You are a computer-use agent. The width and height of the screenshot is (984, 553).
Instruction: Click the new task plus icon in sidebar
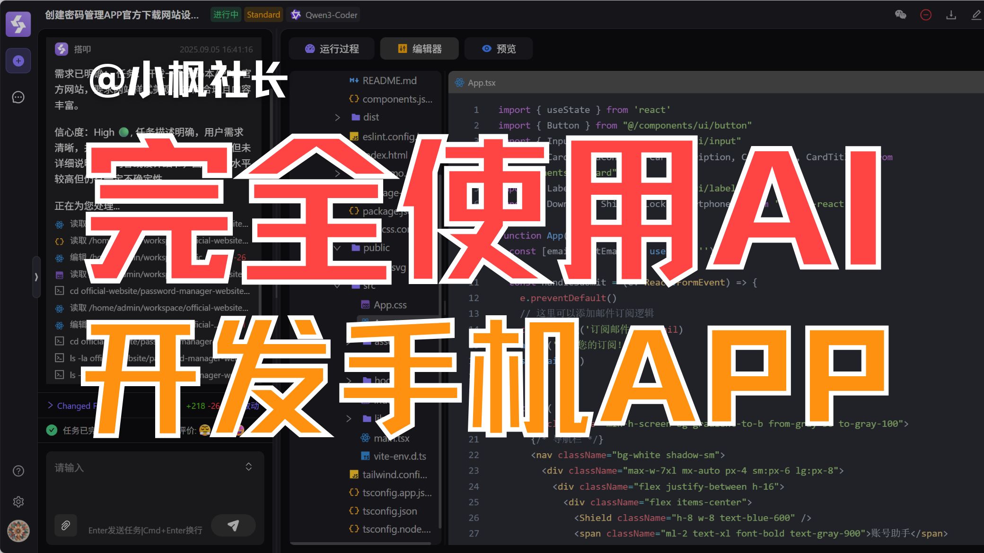(x=18, y=61)
